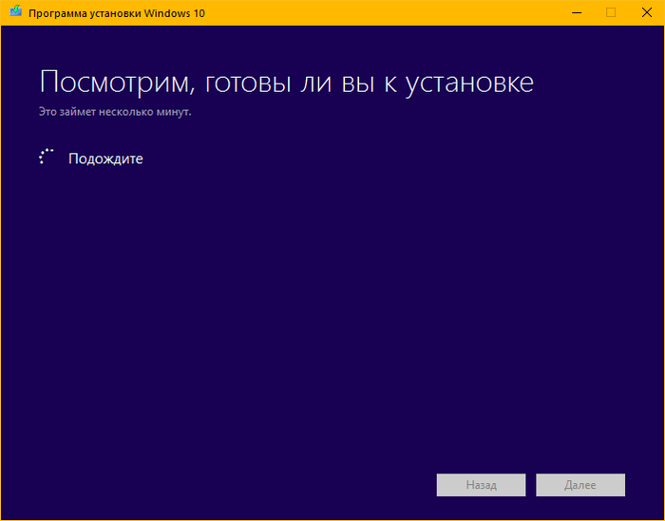Image resolution: width=665 pixels, height=521 pixels.
Task: Minimize the Windows 10 setup window
Action: (577, 12)
